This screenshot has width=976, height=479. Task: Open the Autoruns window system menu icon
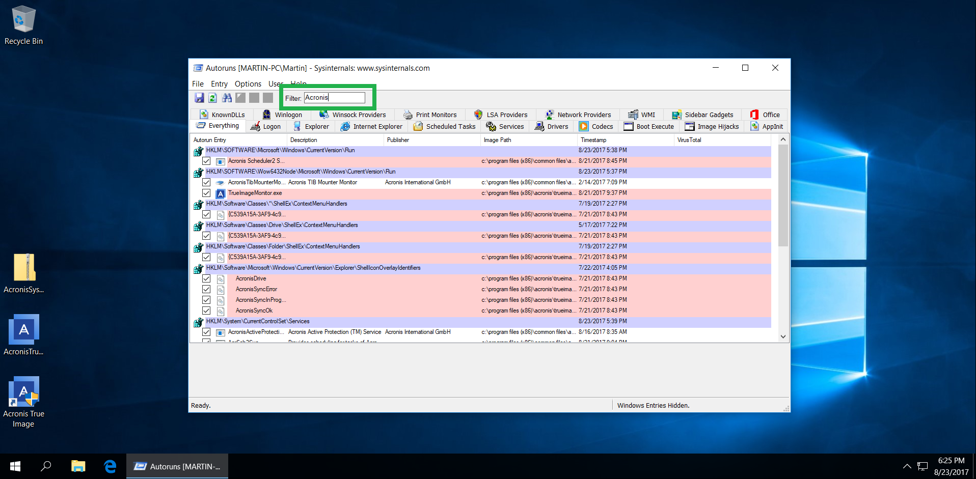click(x=198, y=68)
